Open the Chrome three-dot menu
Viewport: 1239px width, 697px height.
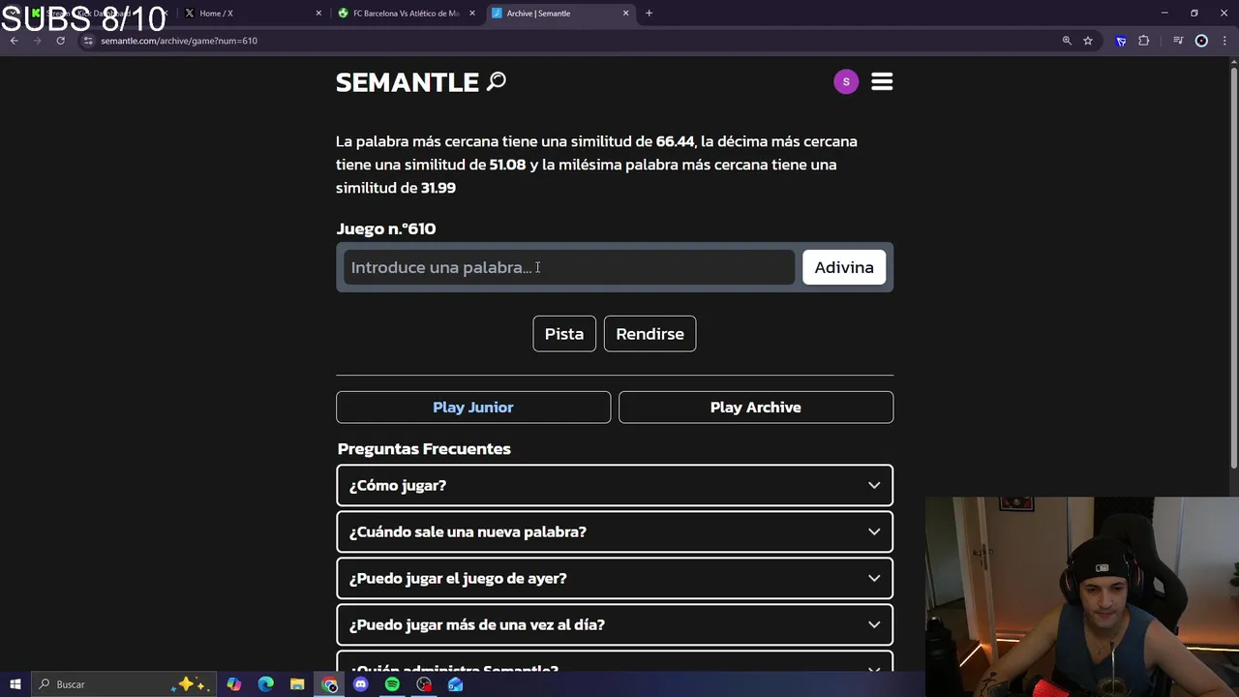[1225, 41]
